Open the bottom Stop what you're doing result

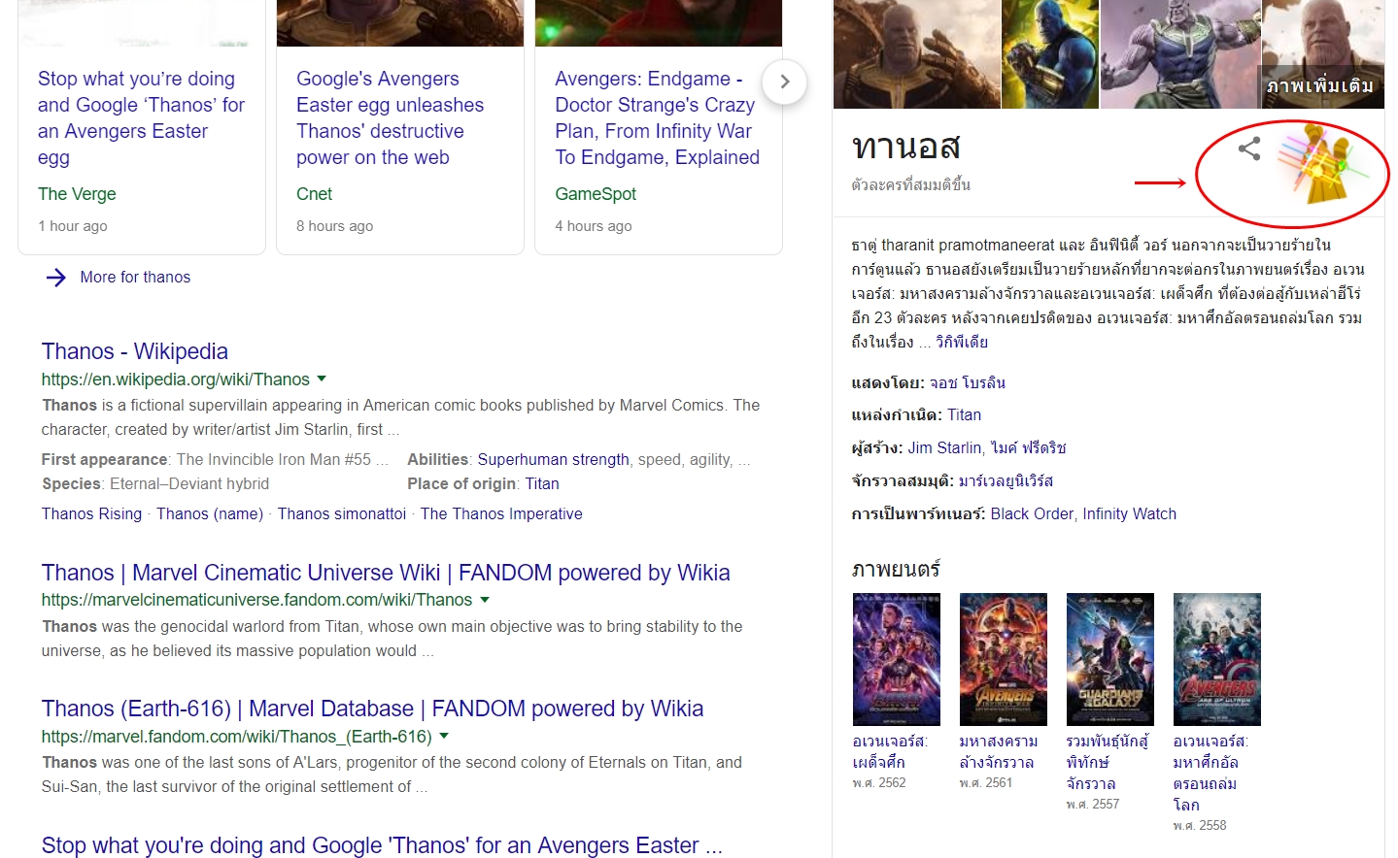point(382,845)
